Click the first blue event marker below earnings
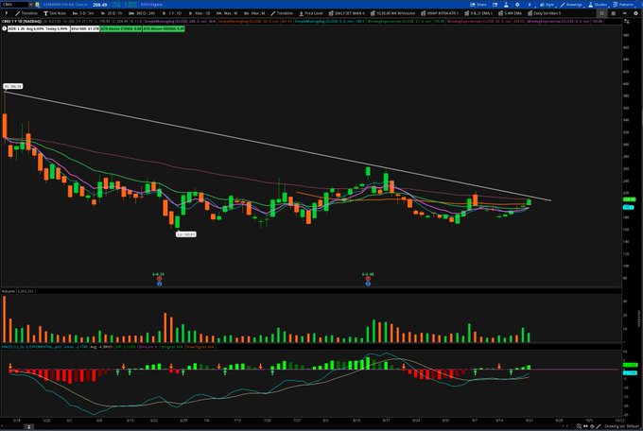The width and height of the screenshot is (643, 431). pos(159,284)
